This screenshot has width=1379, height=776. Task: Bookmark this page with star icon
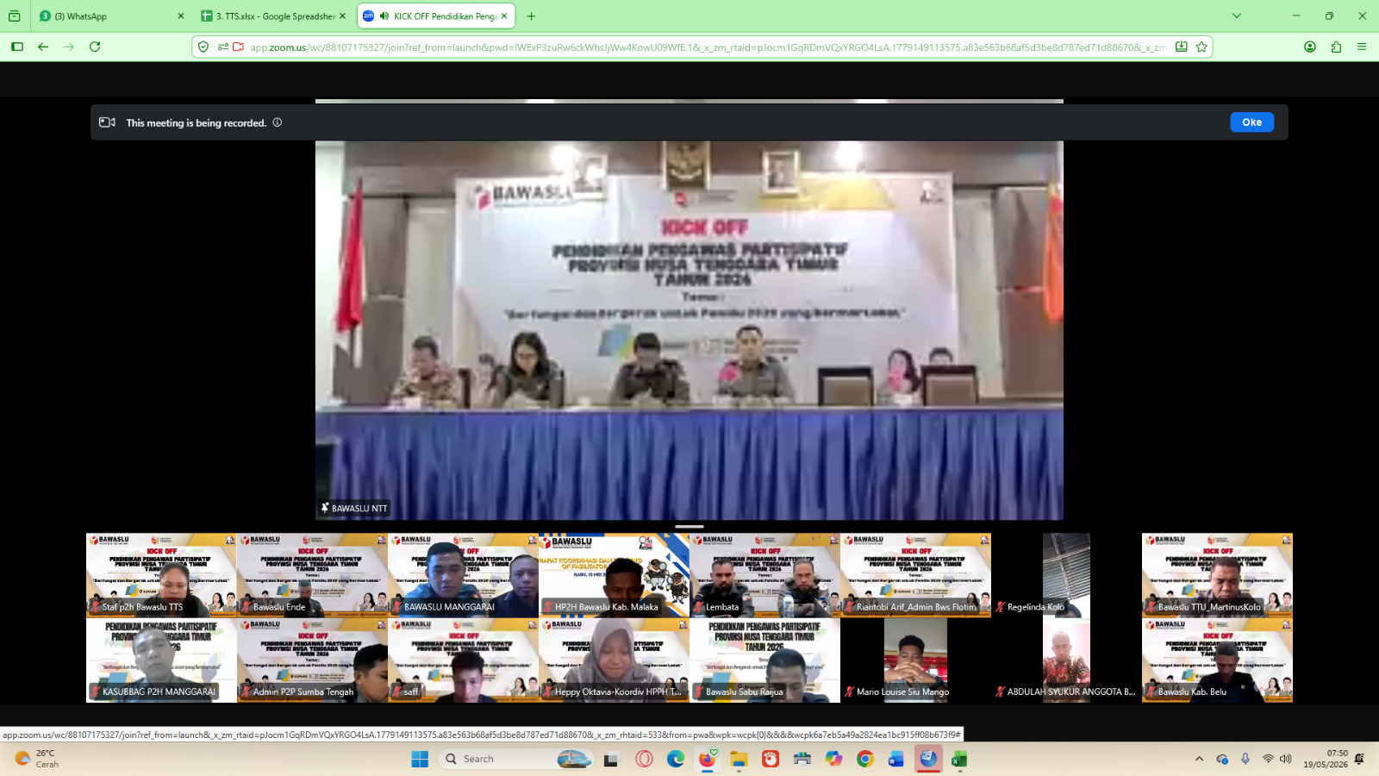tap(1201, 47)
